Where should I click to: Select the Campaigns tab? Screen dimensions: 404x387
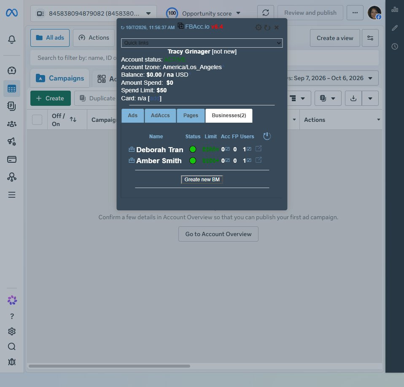tap(60, 78)
